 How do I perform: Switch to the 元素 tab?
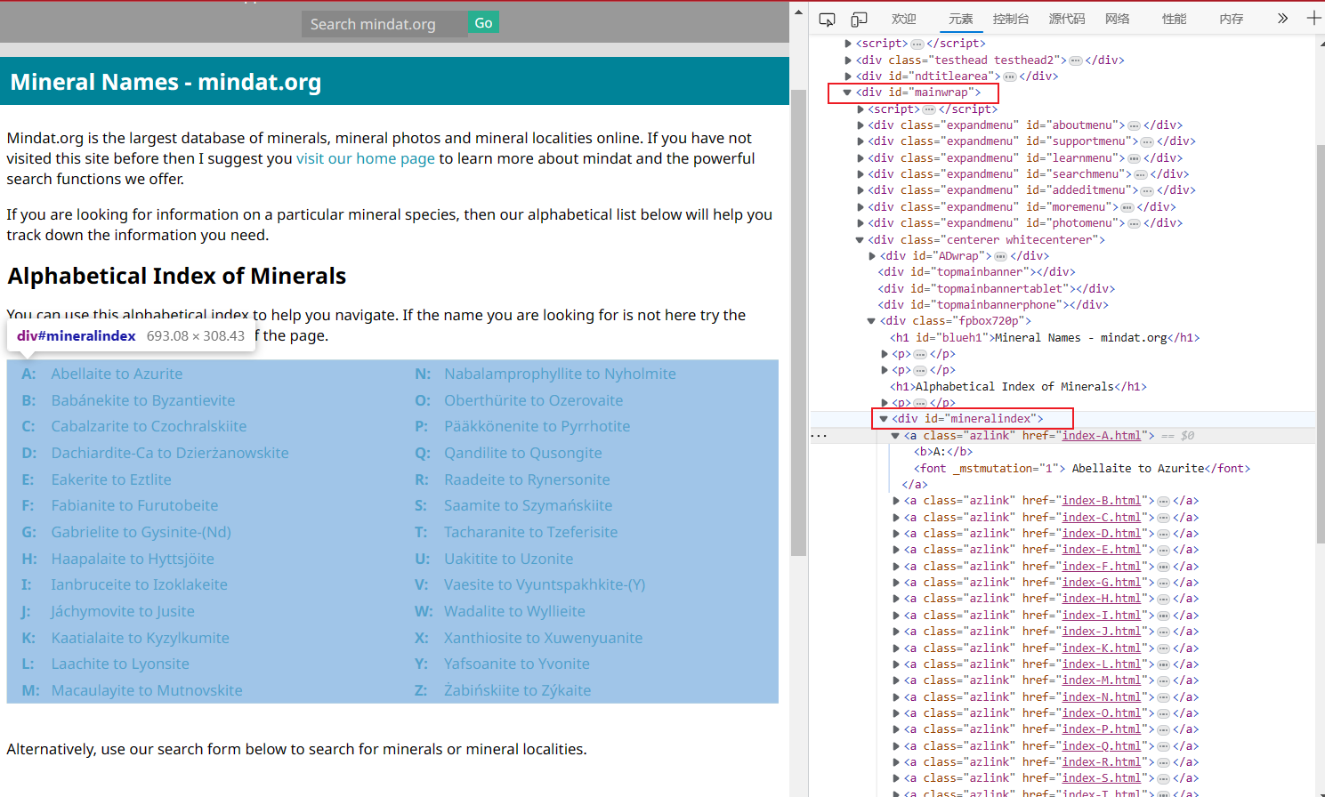[961, 19]
